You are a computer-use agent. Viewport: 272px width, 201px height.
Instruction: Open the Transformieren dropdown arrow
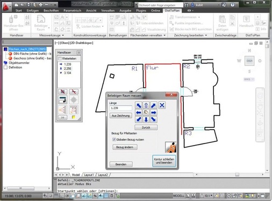[x=199, y=17]
